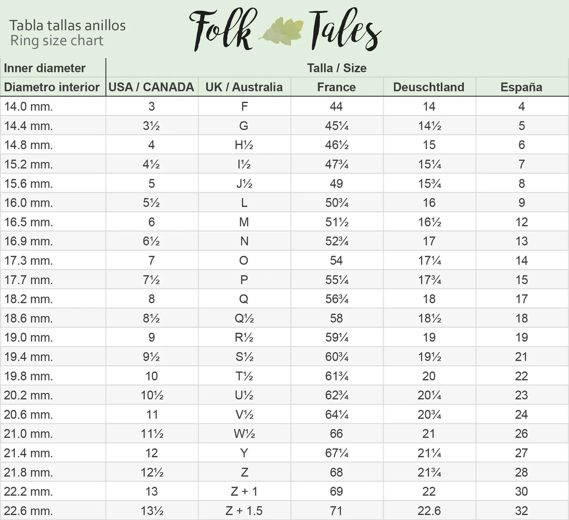Click the 22.6 mm. diameter row label

tap(28, 511)
